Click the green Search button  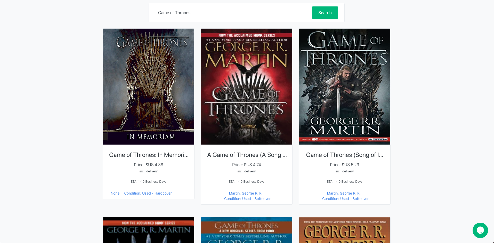325,13
